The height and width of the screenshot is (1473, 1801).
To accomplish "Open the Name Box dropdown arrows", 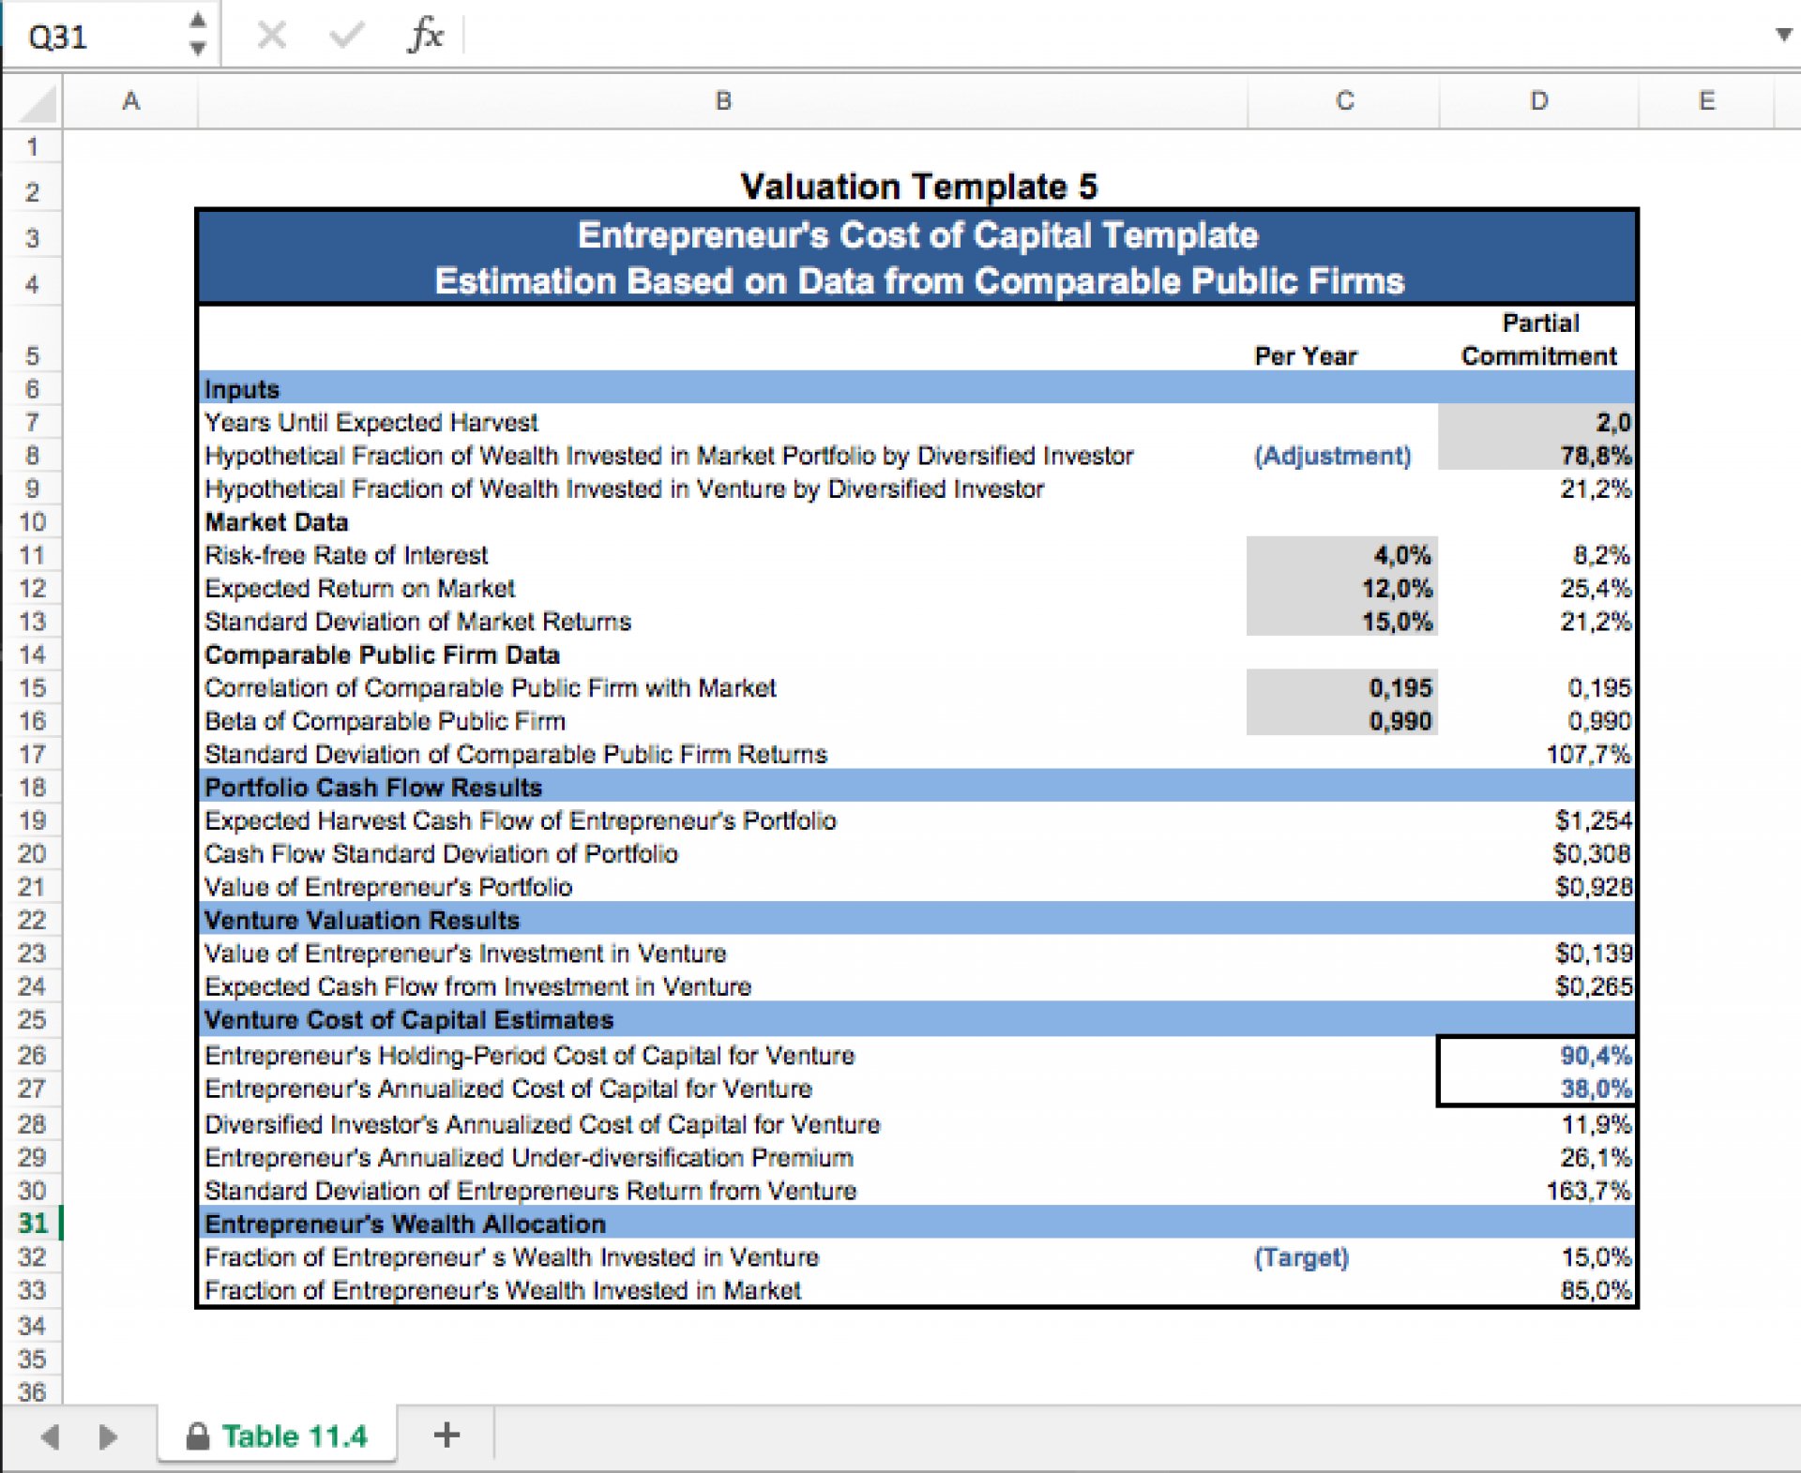I will click(x=197, y=34).
